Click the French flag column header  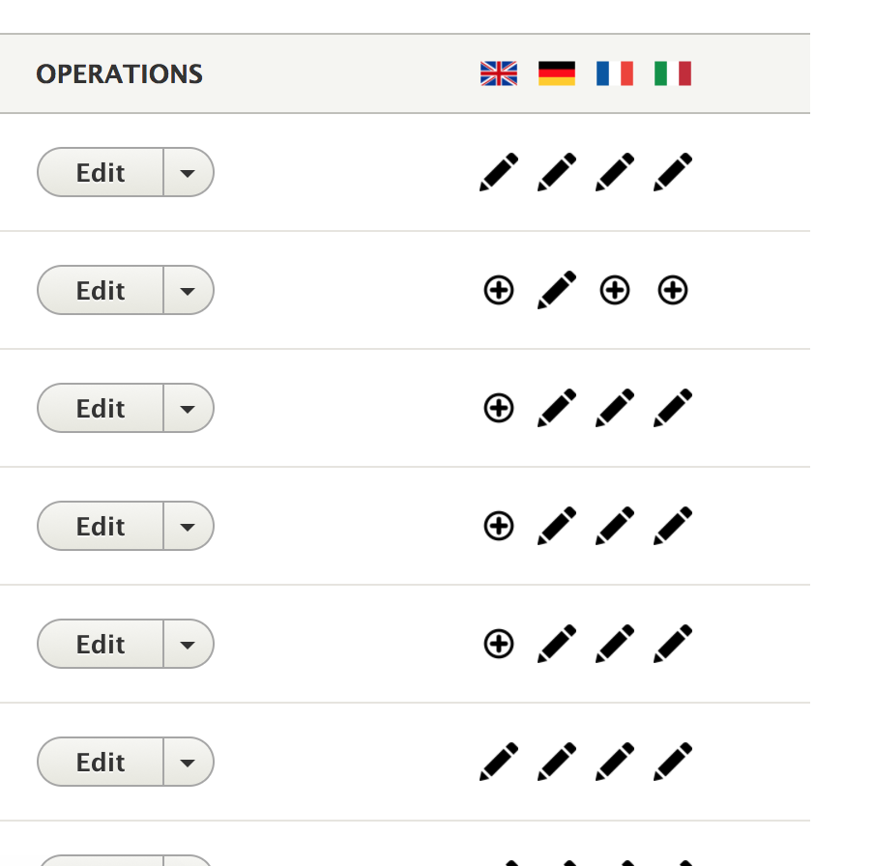coord(615,73)
